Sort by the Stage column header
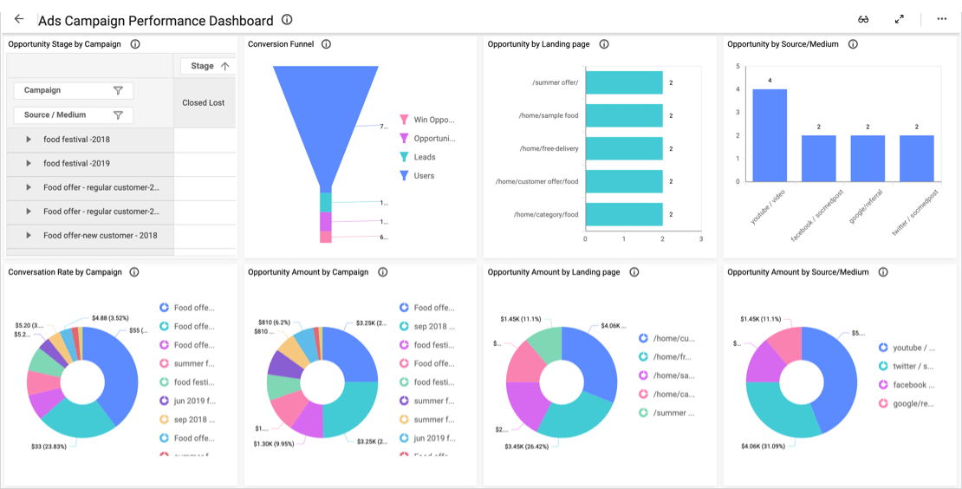 pyautogui.click(x=209, y=66)
